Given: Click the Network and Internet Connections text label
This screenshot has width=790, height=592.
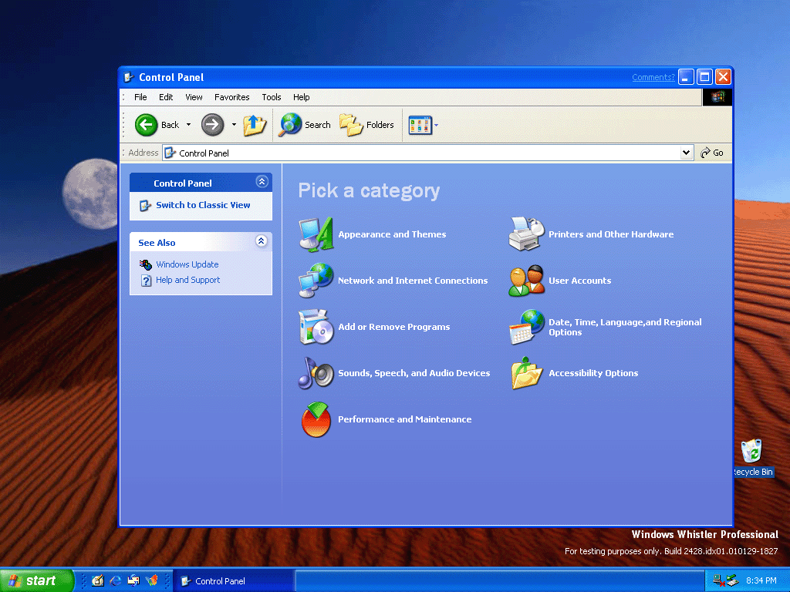Looking at the screenshot, I should pos(413,281).
